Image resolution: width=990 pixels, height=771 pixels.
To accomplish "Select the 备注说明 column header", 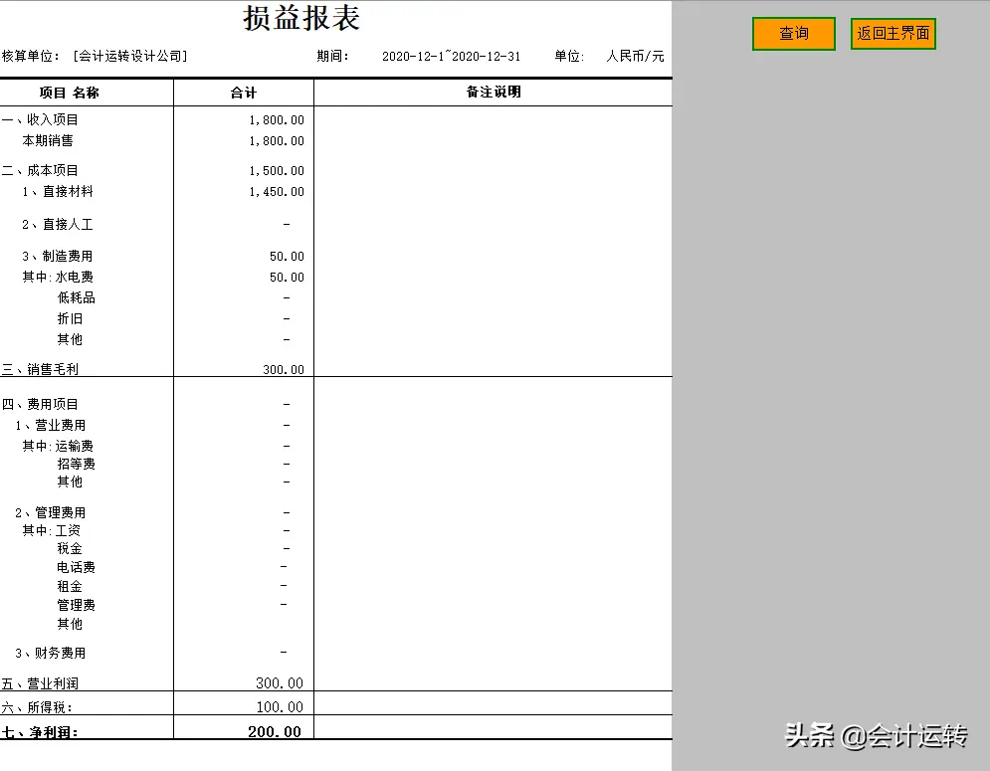I will 494,93.
